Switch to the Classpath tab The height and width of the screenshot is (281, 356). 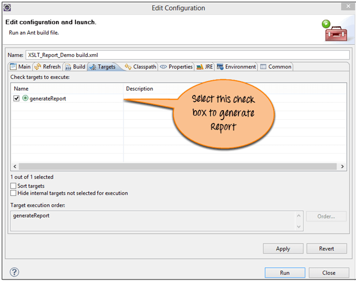140,67
